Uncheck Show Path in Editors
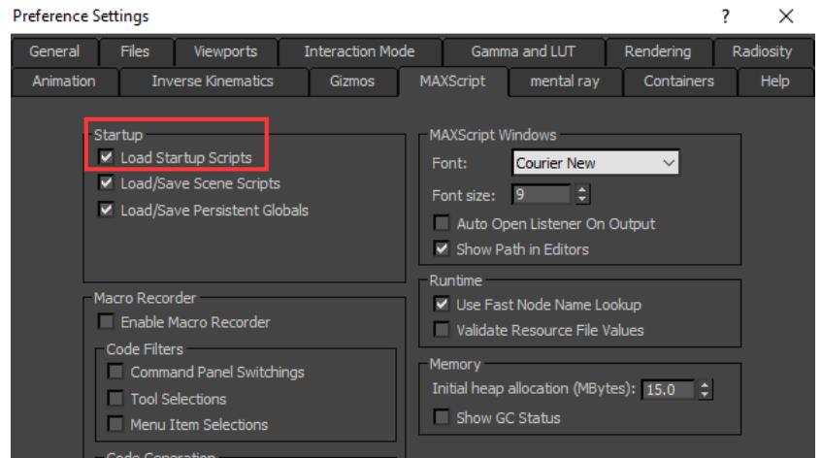 [442, 249]
